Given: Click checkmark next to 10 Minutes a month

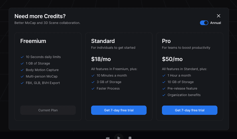Looking at the screenshot, I should coord(93,76).
